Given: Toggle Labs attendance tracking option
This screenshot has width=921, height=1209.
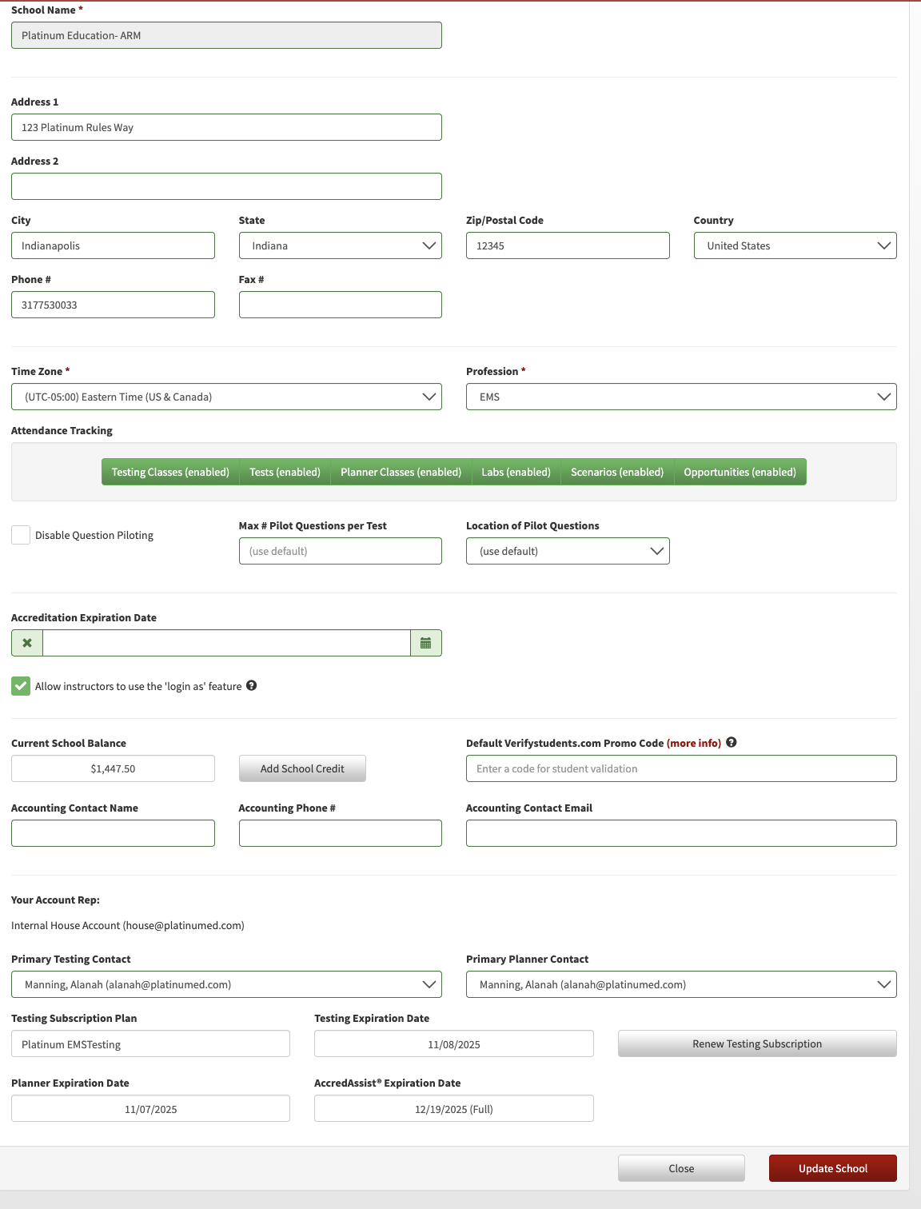Looking at the screenshot, I should pos(516,472).
